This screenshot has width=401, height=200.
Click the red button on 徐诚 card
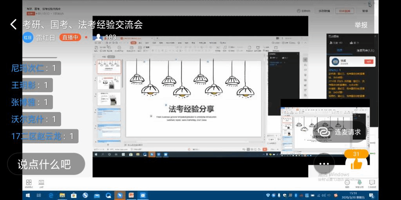point(368,61)
